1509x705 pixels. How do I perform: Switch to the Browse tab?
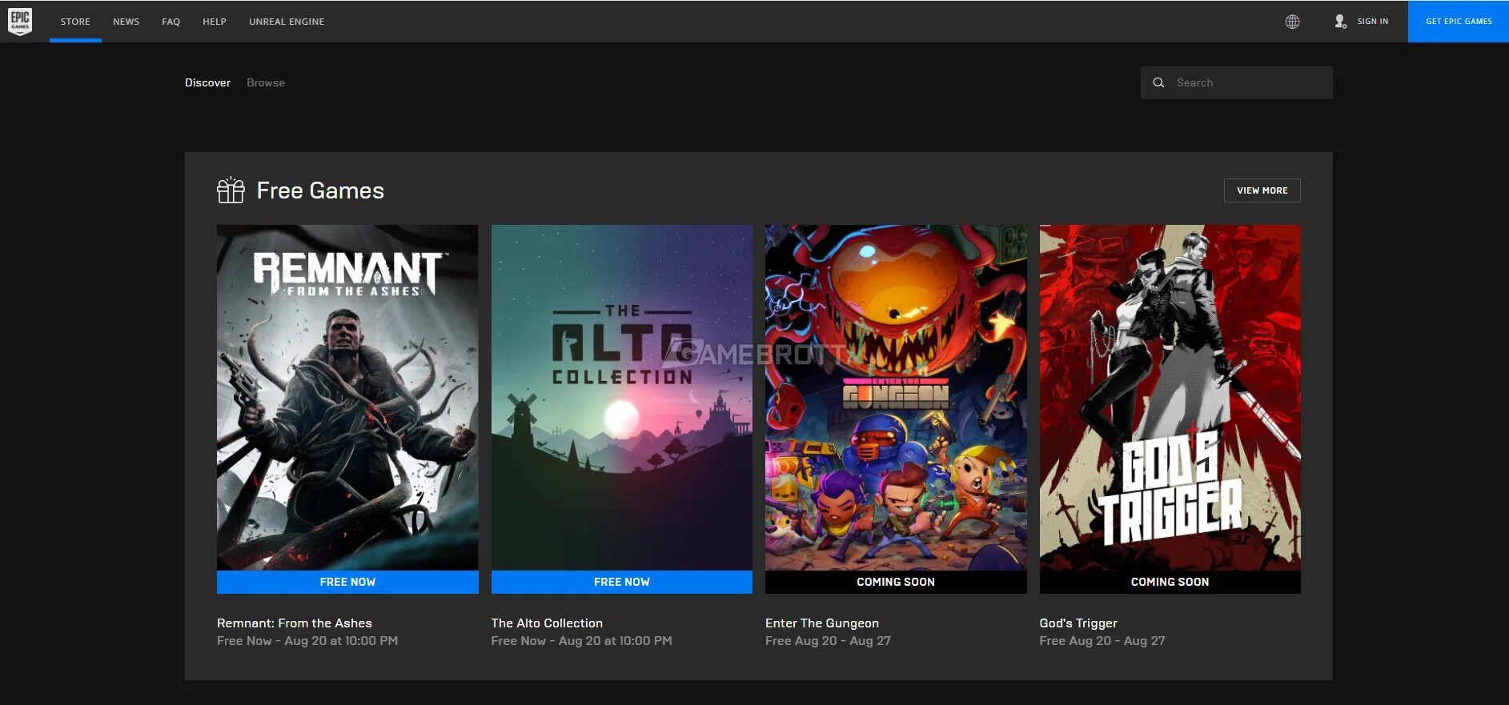pyautogui.click(x=266, y=82)
